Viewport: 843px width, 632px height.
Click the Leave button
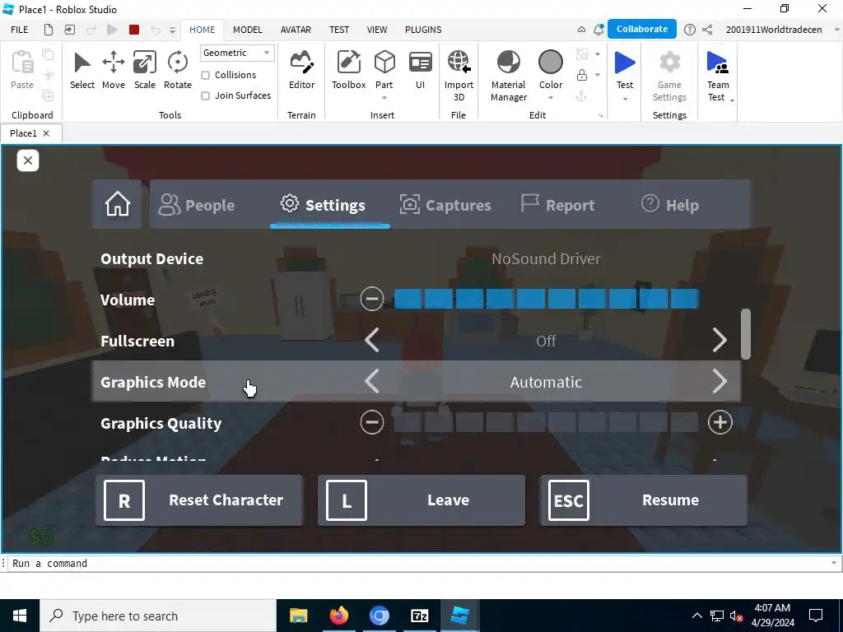[x=421, y=500]
